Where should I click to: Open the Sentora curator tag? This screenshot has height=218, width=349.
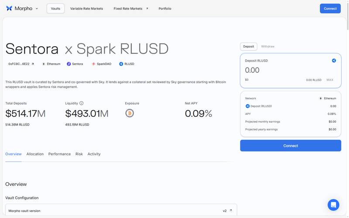(78, 64)
